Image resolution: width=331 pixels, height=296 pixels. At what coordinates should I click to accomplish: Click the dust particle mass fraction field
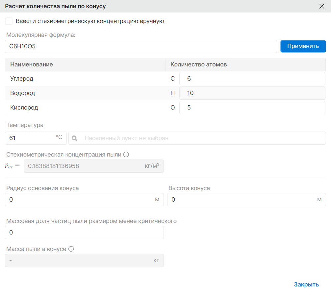click(85, 233)
